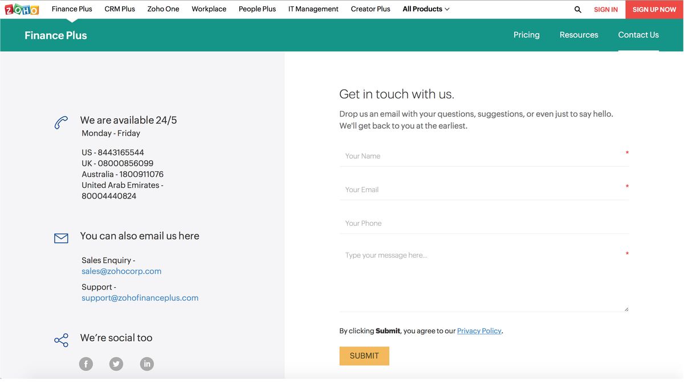684x384 pixels.
Task: Click the Zoho logo
Action: [x=21, y=9]
